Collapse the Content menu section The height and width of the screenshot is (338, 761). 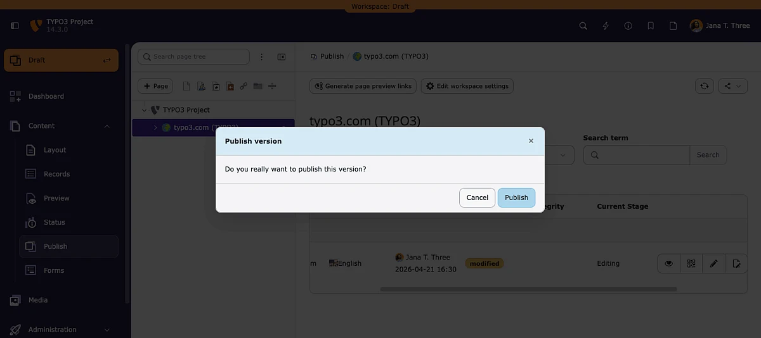(107, 126)
